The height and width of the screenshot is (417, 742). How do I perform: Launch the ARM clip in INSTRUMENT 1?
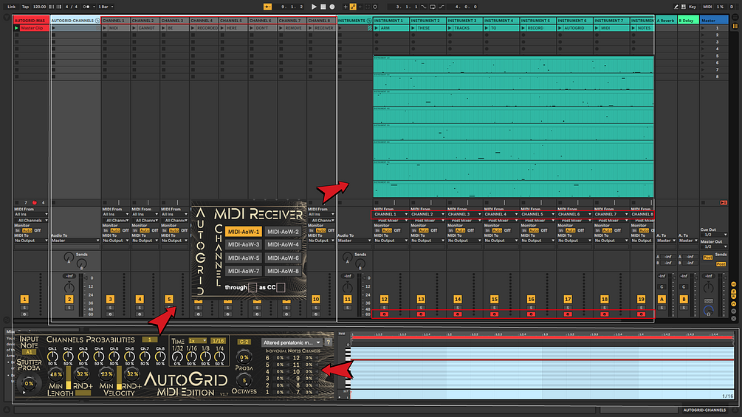point(377,28)
